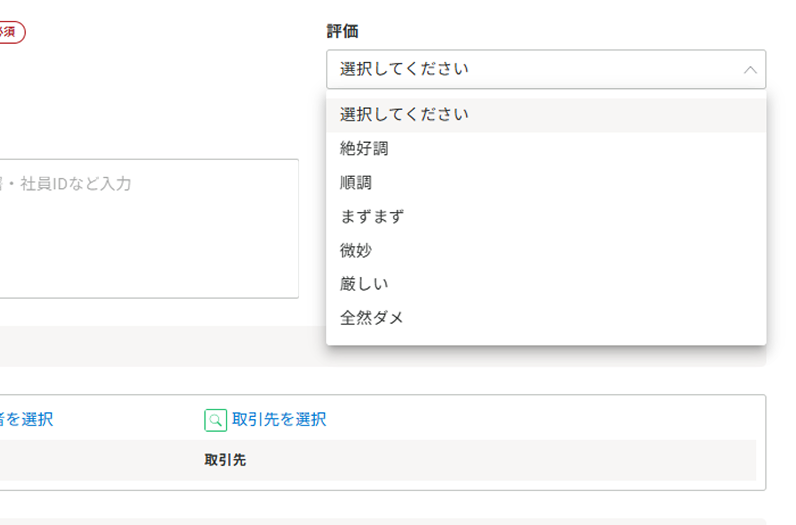Click the red 必須 required badge
The width and height of the screenshot is (796, 525).
[11, 32]
